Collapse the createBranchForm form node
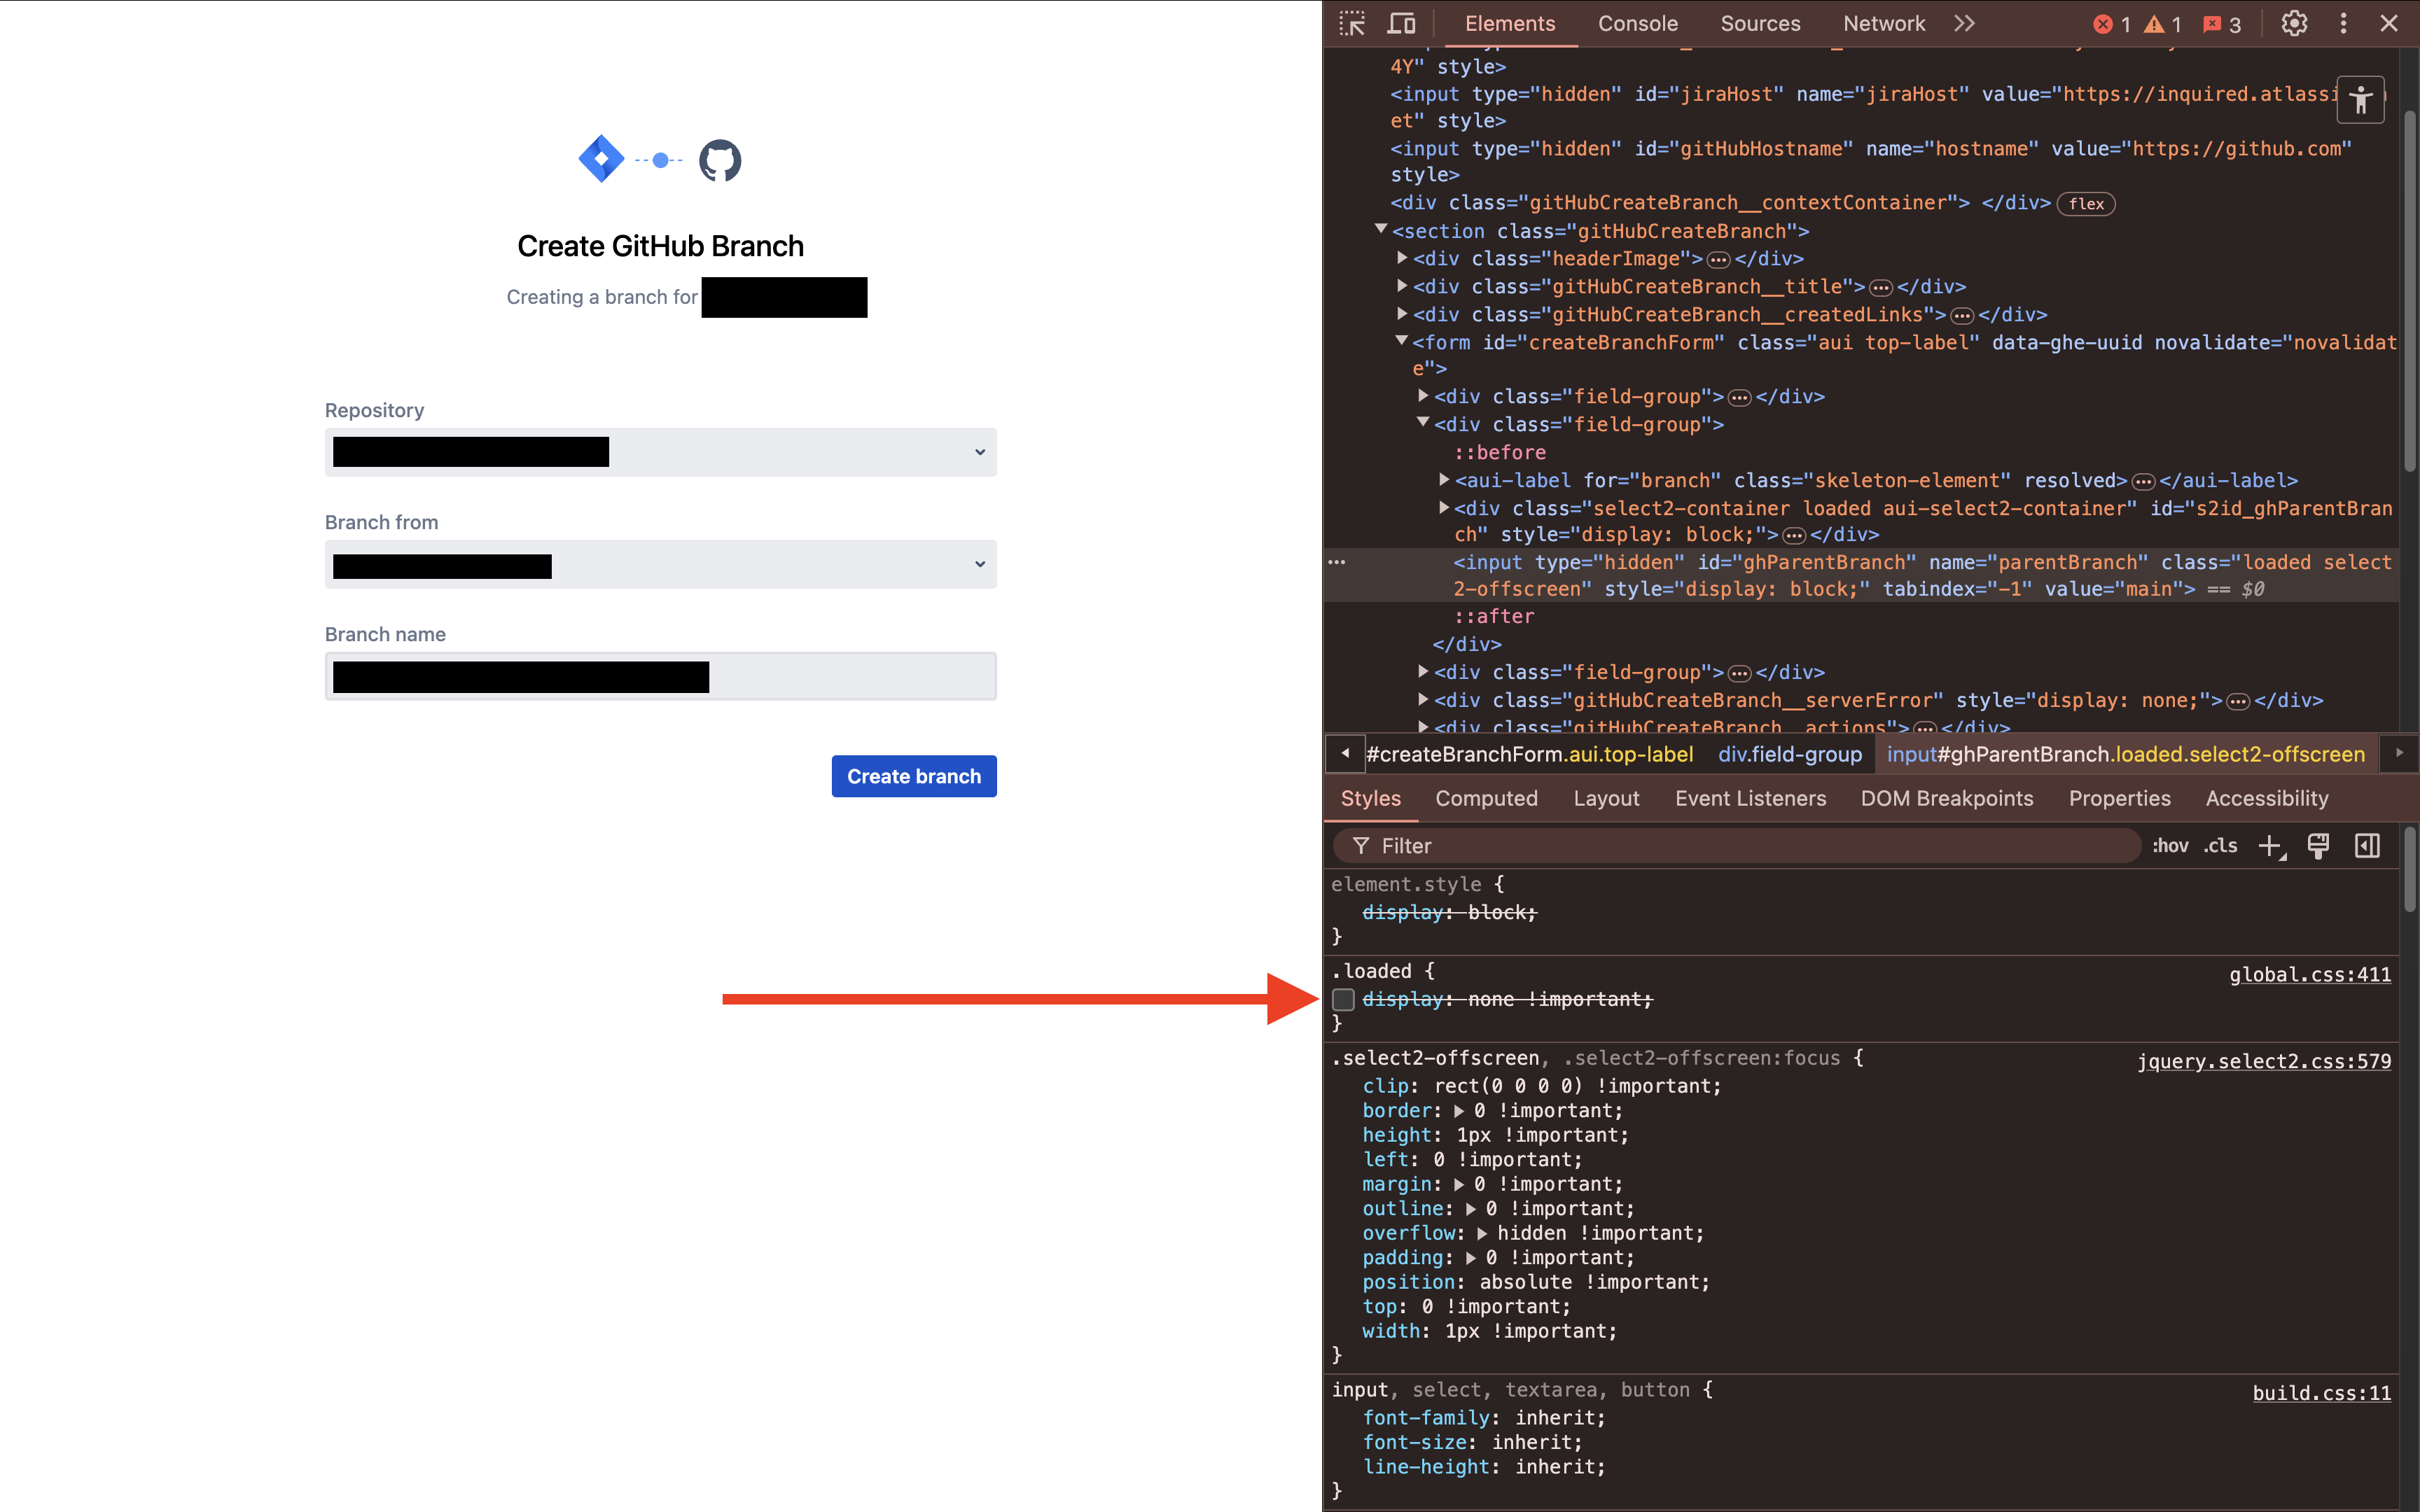The width and height of the screenshot is (2420, 1512). pos(1402,342)
